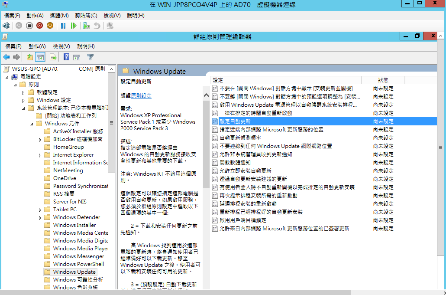Collapse the 原則 tree node
Screen dimensions: 446x295
(15, 85)
